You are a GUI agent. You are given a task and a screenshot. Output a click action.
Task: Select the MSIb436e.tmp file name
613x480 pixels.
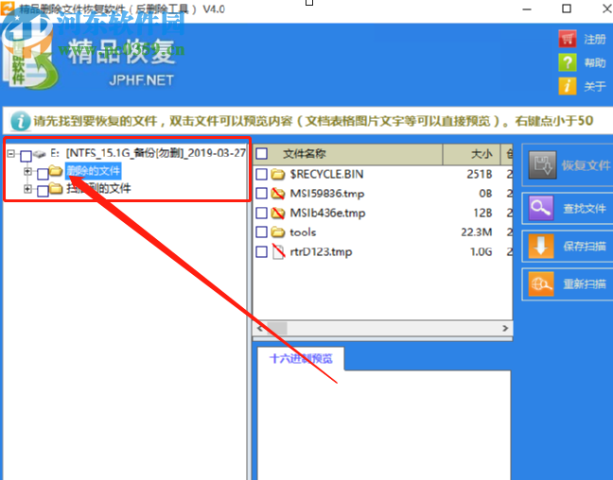click(327, 214)
